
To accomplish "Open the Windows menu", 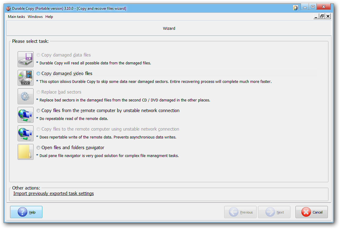I will [x=35, y=17].
